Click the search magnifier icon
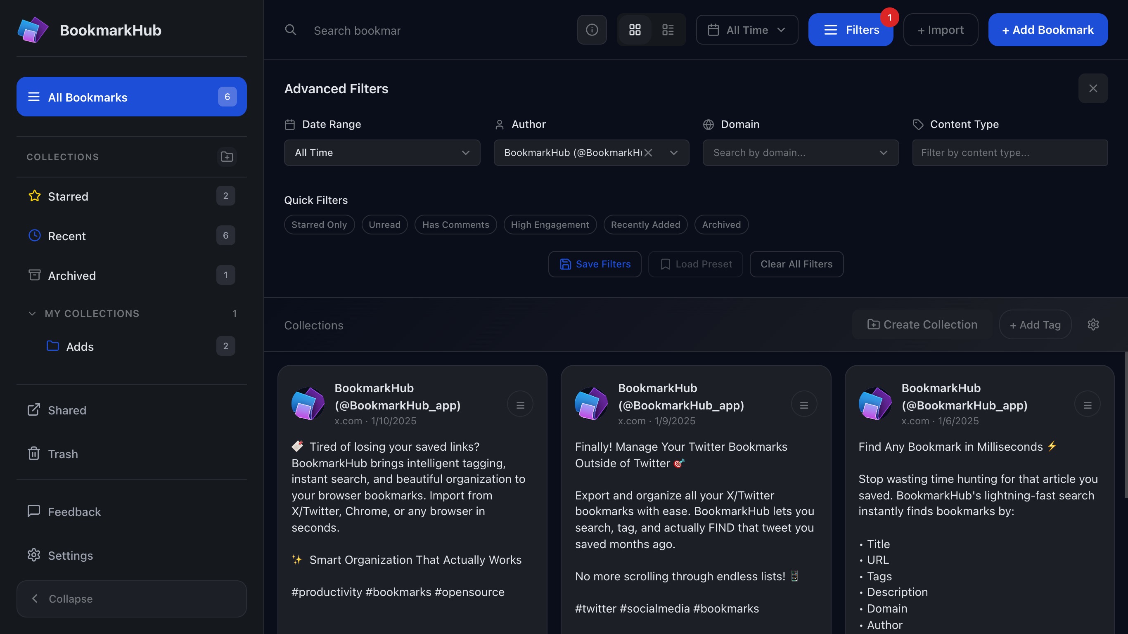Screen dimensions: 1128x634 (x=290, y=30)
